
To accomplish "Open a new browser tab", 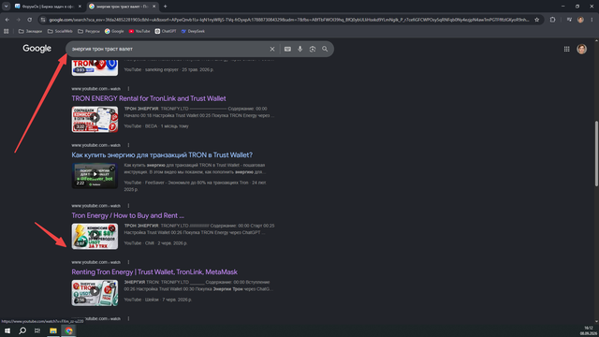I will coord(165,7).
